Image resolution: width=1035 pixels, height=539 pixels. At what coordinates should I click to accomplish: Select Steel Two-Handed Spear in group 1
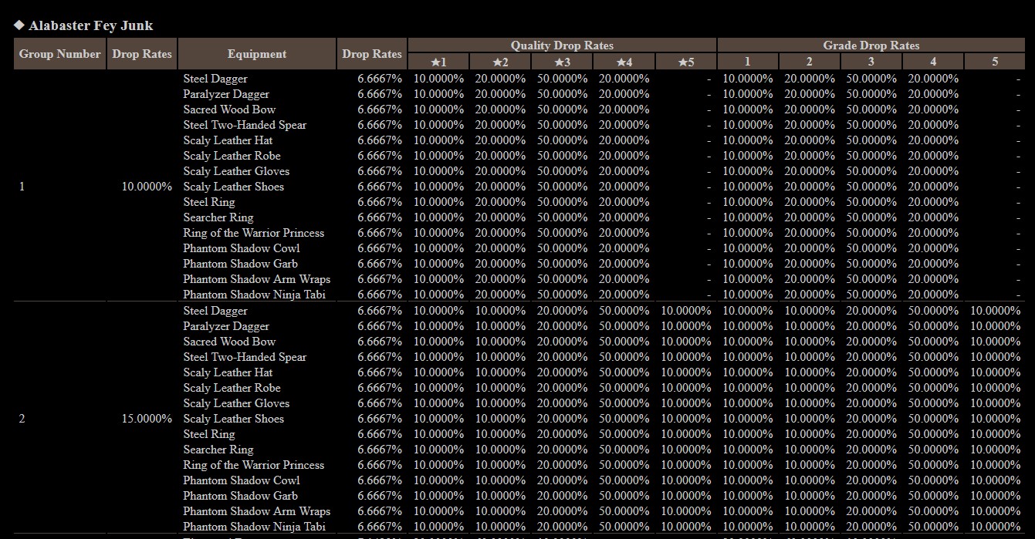click(245, 125)
